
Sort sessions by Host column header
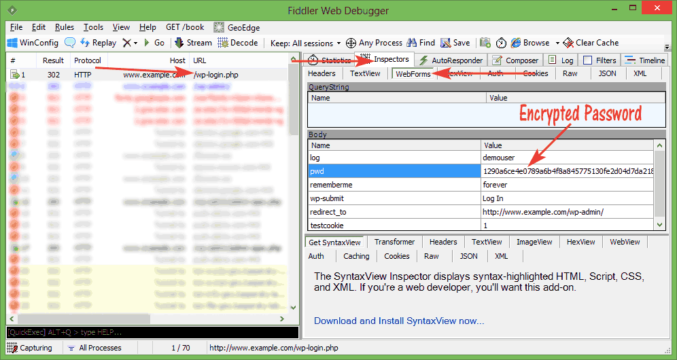pos(148,60)
